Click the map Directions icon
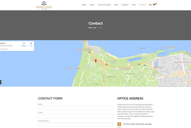The image size is (191, 128). pos(24,44)
